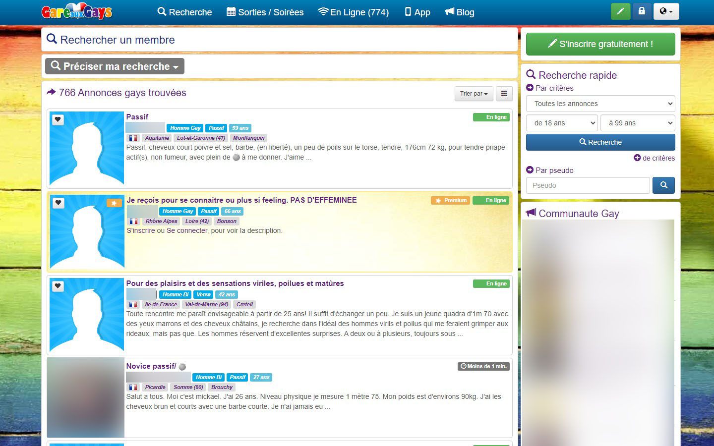Click the Par critères arrow heading
Image resolution: width=714 pixels, height=446 pixels.
coord(550,88)
